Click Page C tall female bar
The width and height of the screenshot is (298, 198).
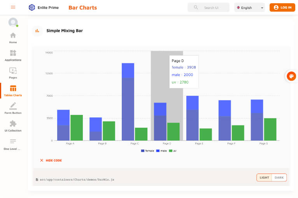click(x=128, y=109)
